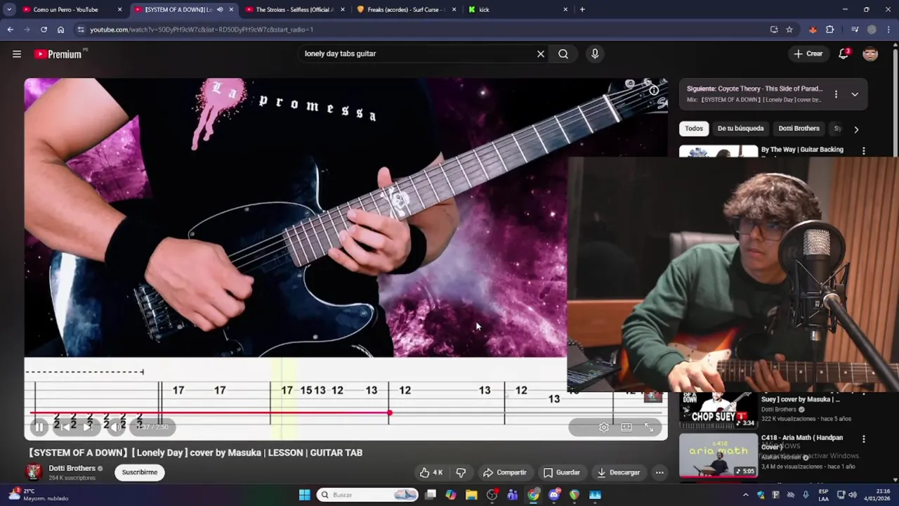Screen dimensions: 899x506
Task: Click the Guardar save button
Action: 561,472
